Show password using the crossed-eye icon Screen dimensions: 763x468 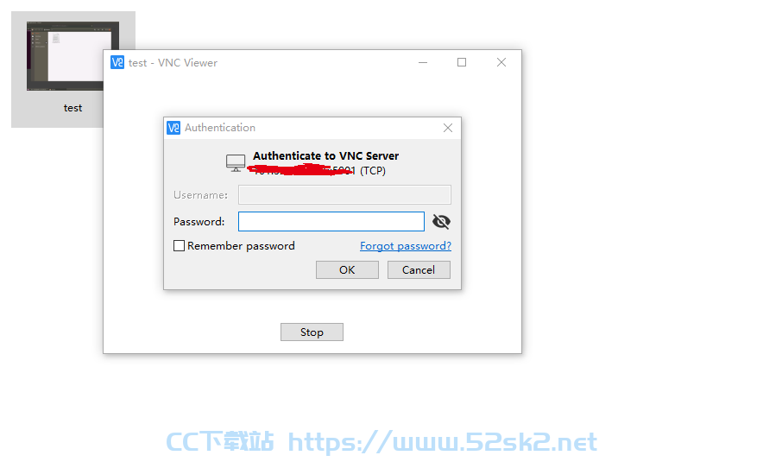click(x=441, y=222)
